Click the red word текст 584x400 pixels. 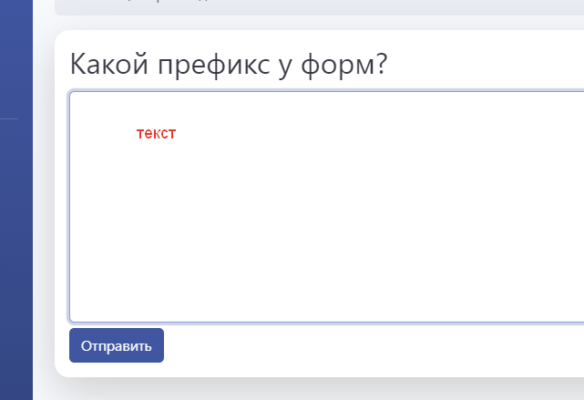(156, 134)
